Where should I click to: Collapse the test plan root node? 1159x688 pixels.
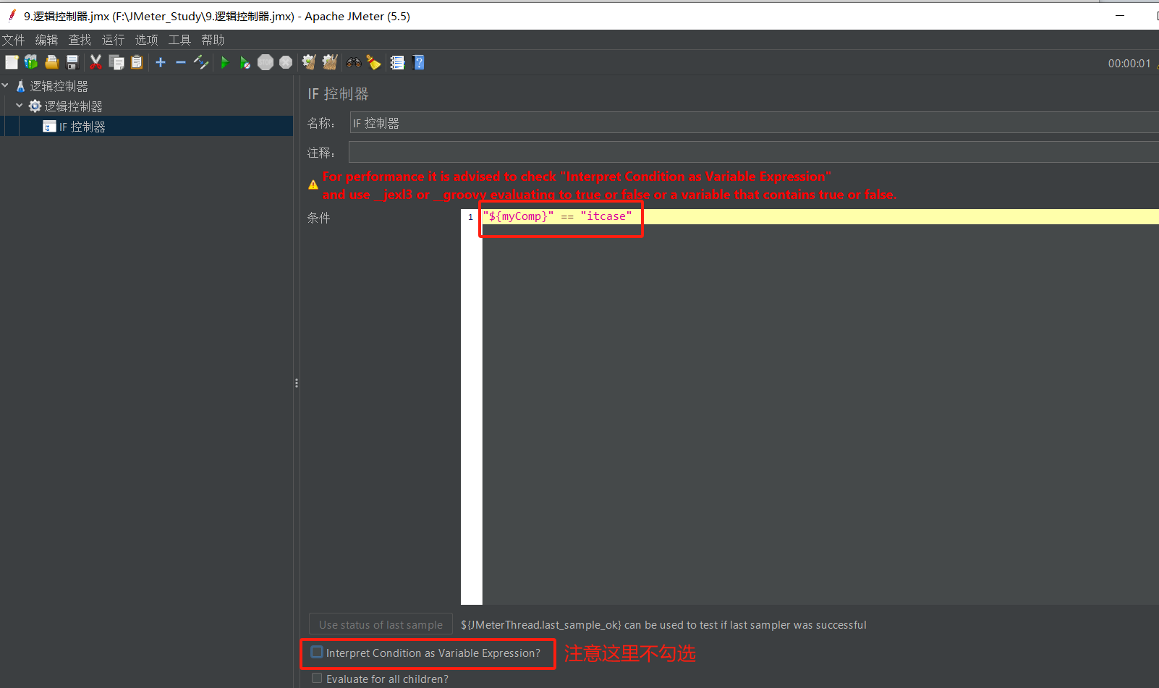[x=6, y=86]
